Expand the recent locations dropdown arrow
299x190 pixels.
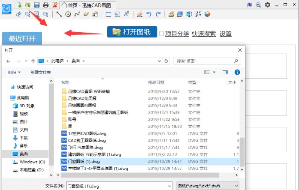[26, 61]
